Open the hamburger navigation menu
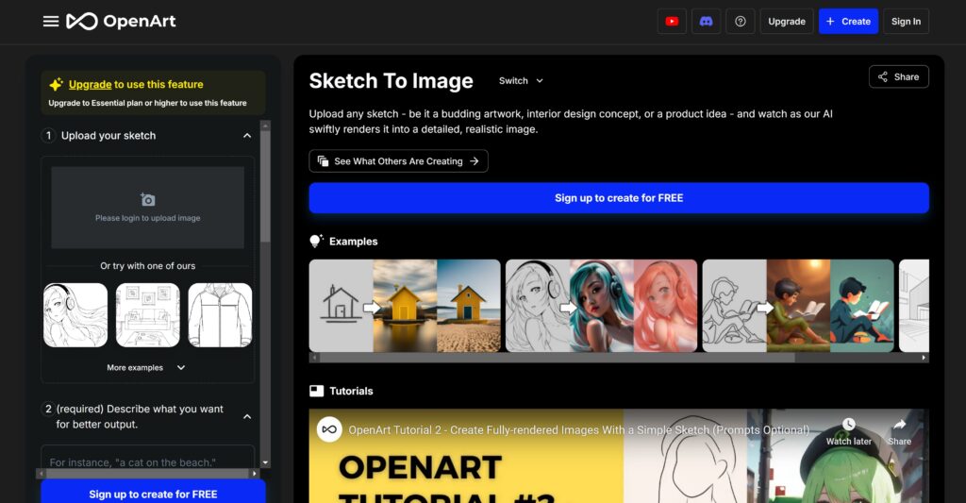966x503 pixels. coord(51,22)
